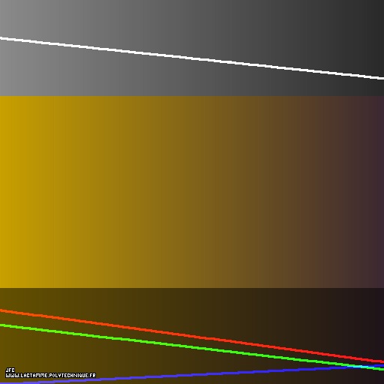The image size is (384, 384).
Task: Click the boundary between gray and yellow bands
Action: click(192, 96)
